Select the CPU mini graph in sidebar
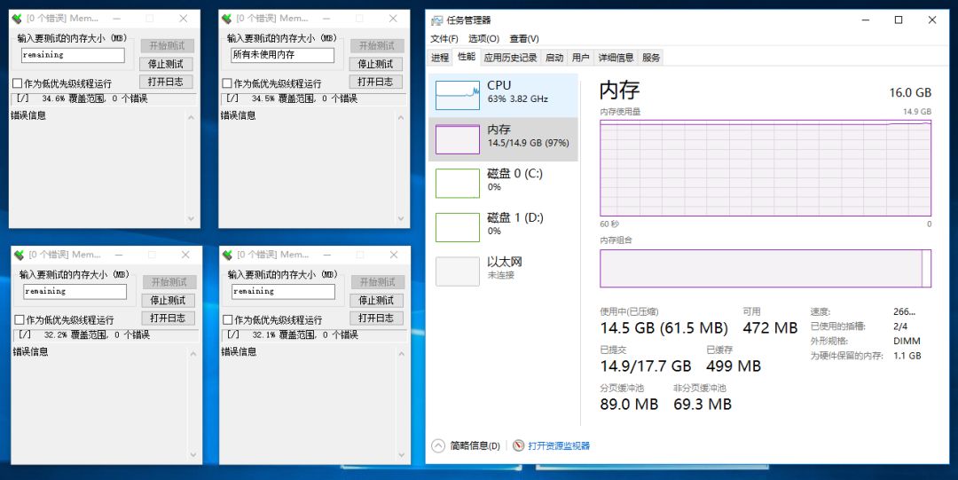Viewport: 958px width, 480px height. click(x=458, y=95)
